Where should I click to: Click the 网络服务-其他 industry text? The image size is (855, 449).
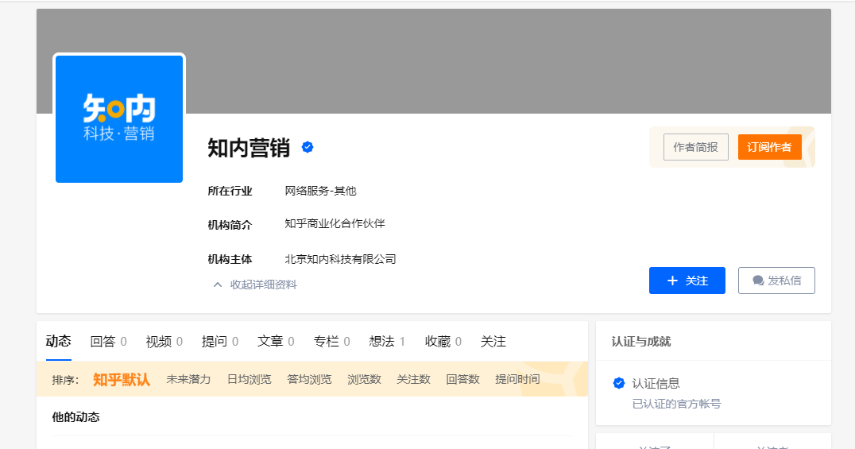[x=320, y=191]
